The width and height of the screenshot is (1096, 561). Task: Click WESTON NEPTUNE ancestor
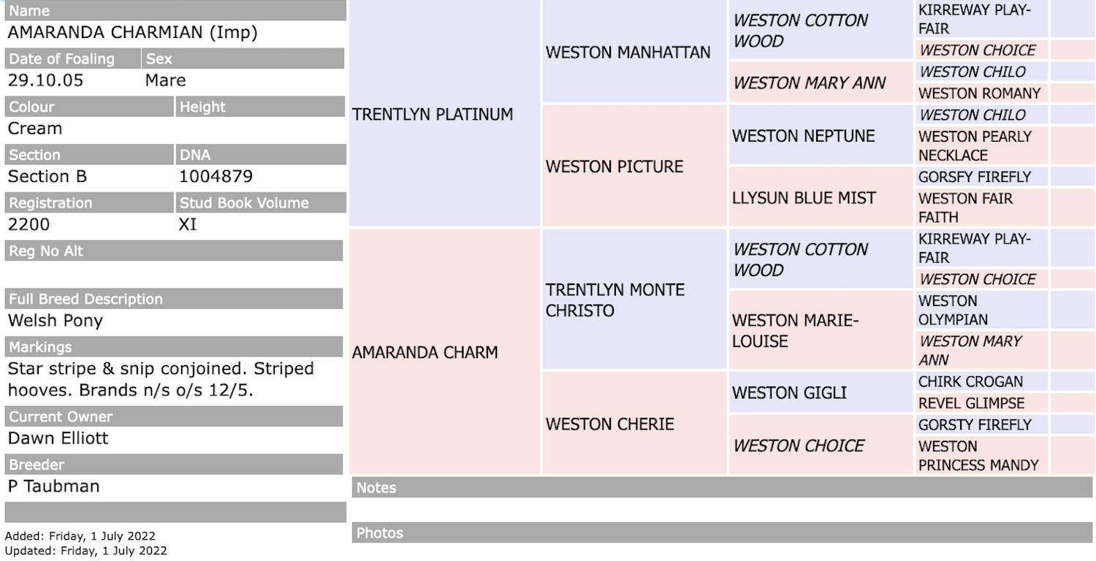[x=803, y=135]
